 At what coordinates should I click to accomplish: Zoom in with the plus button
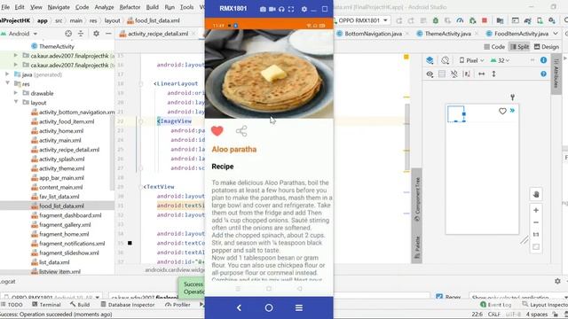click(536, 210)
